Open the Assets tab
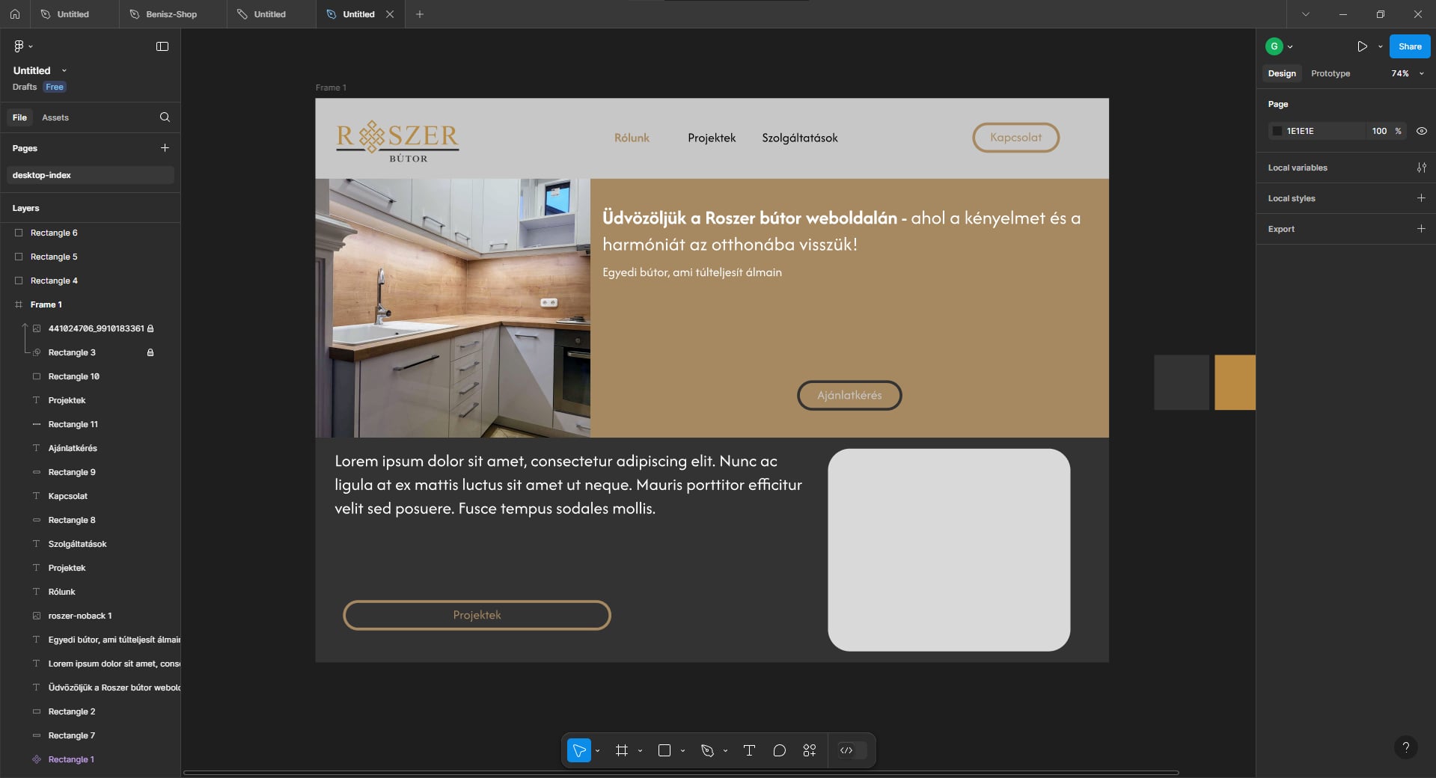The width and height of the screenshot is (1436, 778). (x=55, y=117)
